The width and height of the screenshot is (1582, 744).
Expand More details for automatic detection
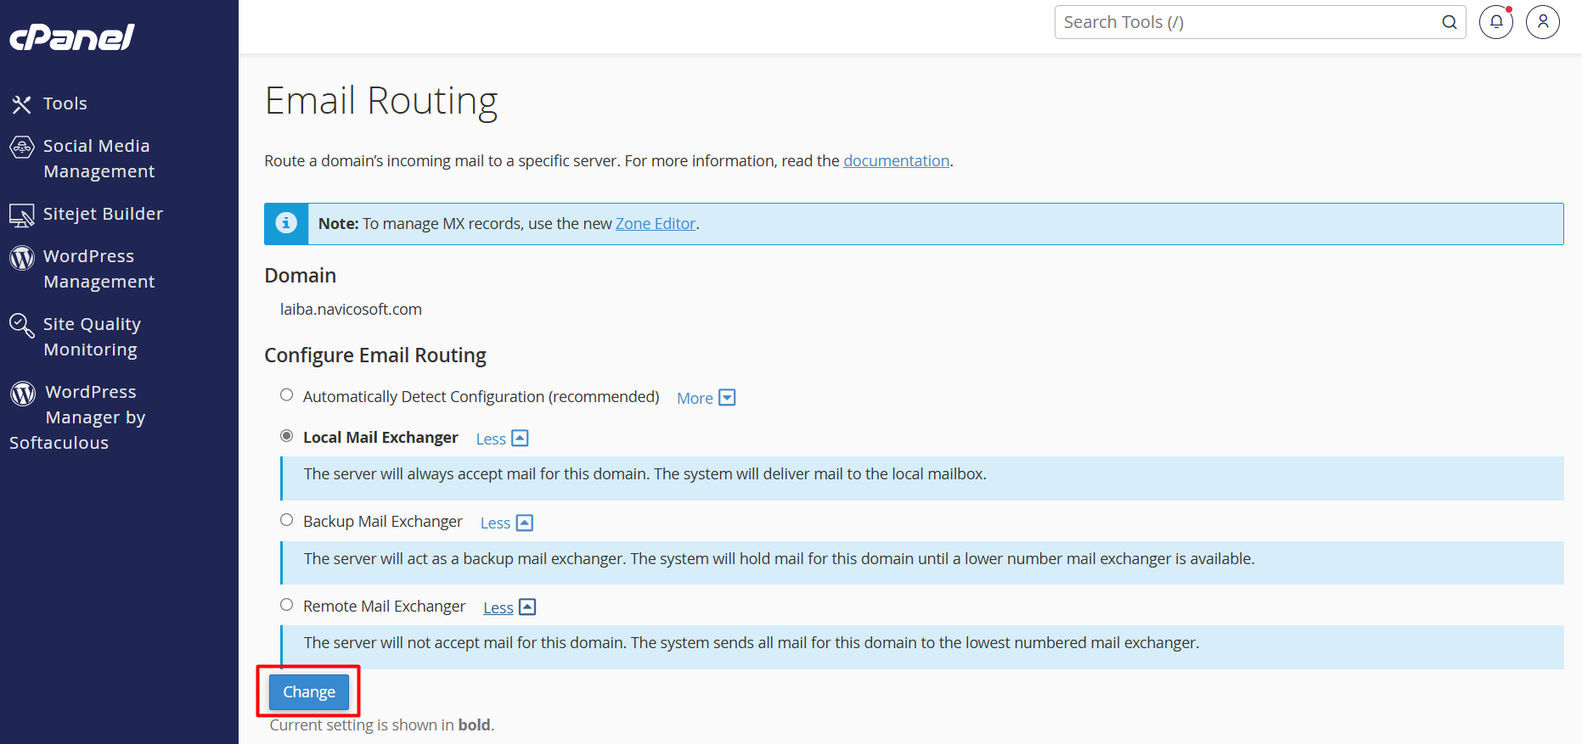705,398
